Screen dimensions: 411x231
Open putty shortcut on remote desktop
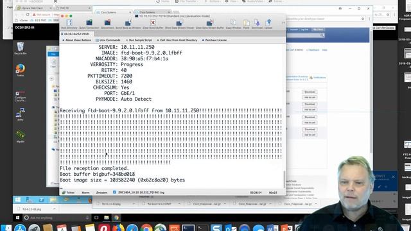(x=21, y=114)
